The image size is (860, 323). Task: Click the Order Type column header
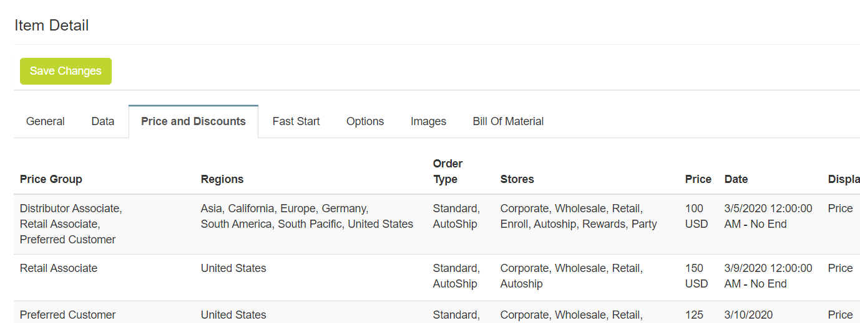pyautogui.click(x=447, y=171)
